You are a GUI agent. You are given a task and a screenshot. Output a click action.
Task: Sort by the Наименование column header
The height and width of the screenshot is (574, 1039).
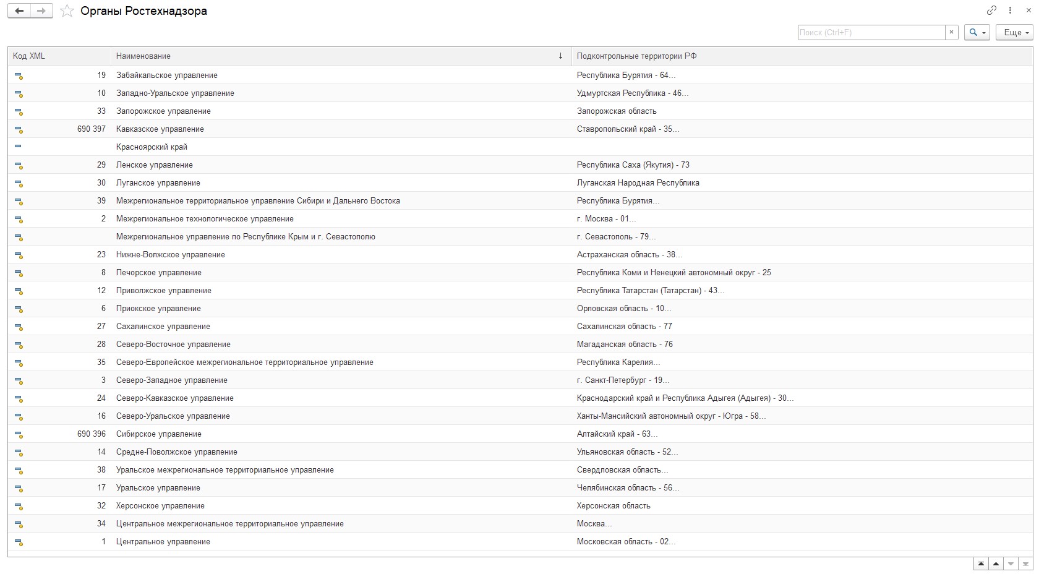point(334,56)
